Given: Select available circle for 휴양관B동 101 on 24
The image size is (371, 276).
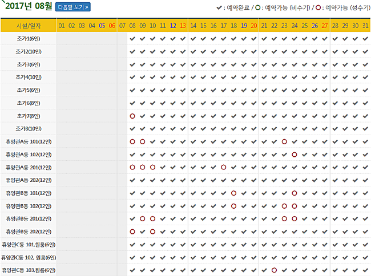Looking at the screenshot, I should (x=295, y=193).
